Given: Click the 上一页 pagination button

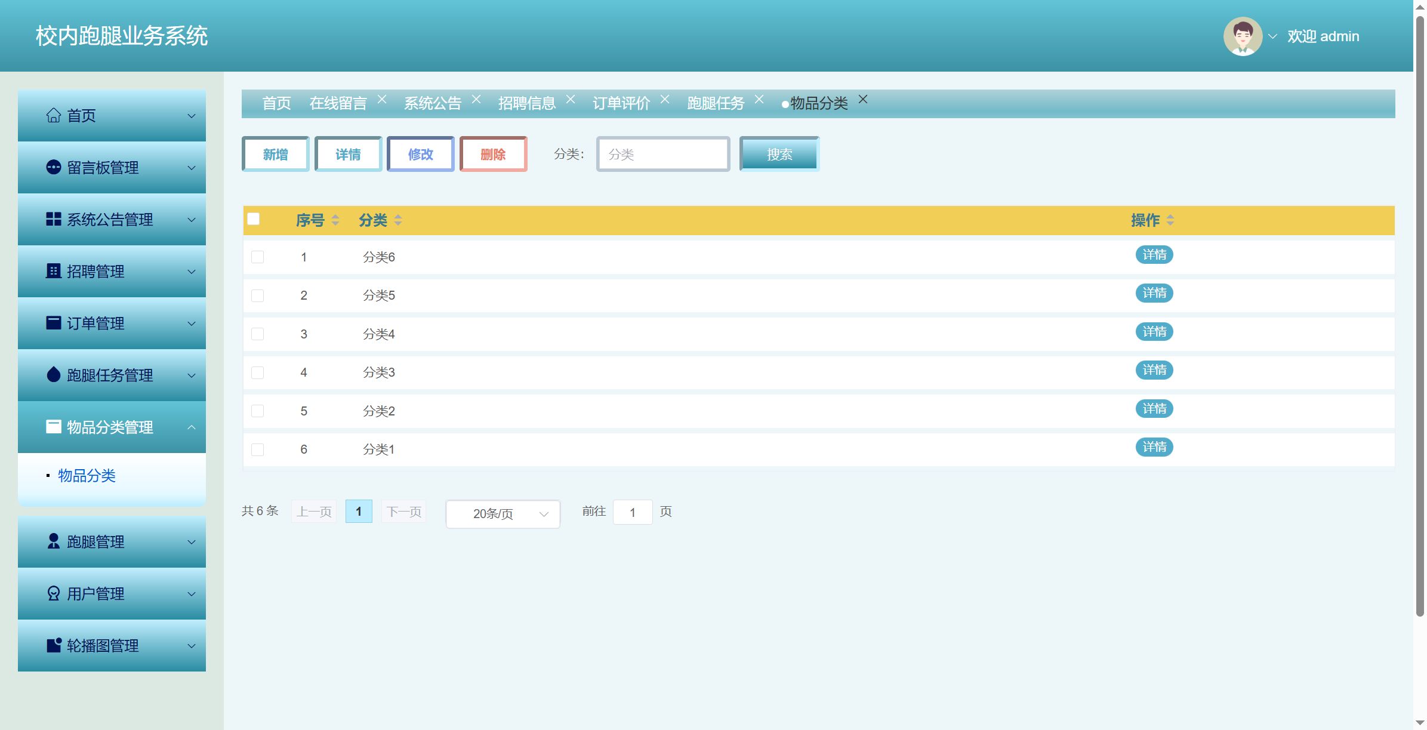Looking at the screenshot, I should (x=314, y=512).
